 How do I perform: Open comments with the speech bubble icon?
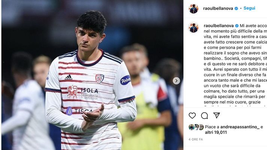[x=204, y=116]
